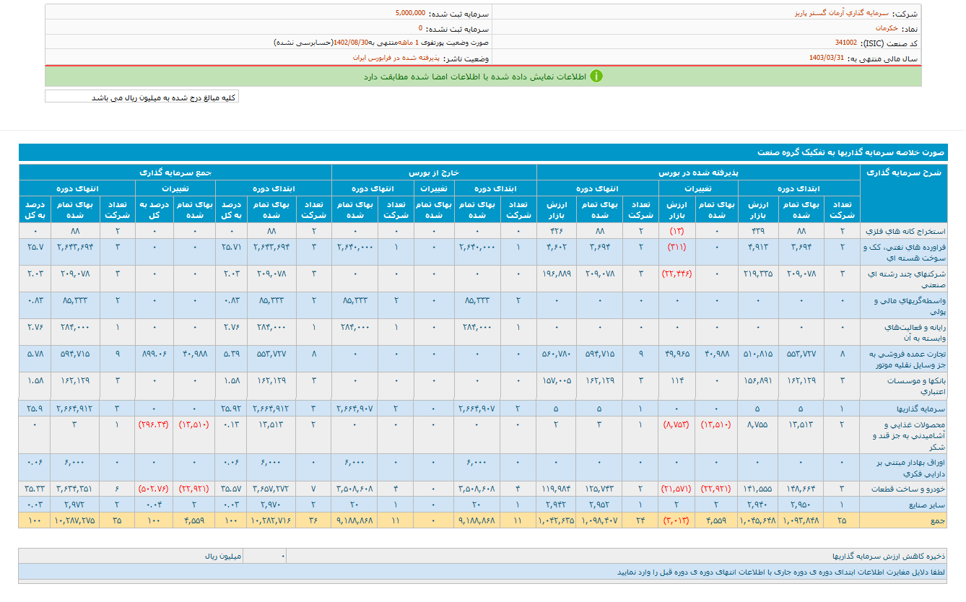This screenshot has height=602, width=966.
Task: Click the fiscal year end date 1403/03/31
Action: (x=827, y=58)
